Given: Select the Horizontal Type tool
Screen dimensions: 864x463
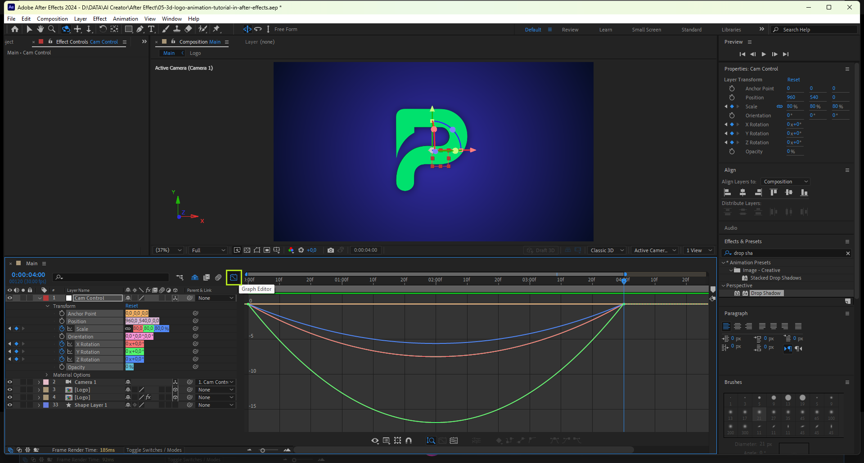Looking at the screenshot, I should [x=151, y=29].
